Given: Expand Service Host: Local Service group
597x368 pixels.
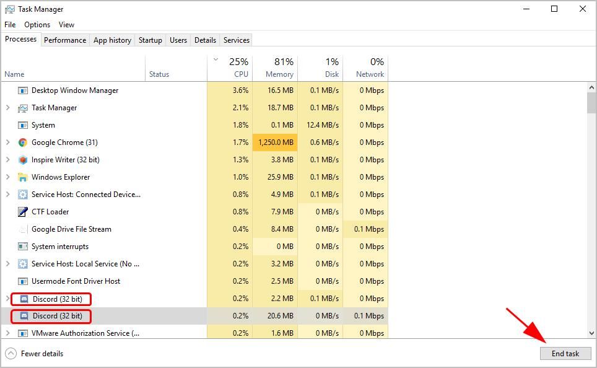Looking at the screenshot, I should coord(8,264).
